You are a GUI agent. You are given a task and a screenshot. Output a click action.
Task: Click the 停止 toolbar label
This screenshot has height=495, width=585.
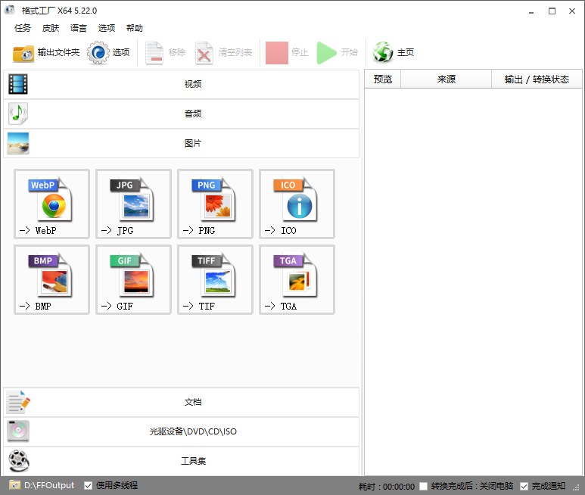coord(300,52)
